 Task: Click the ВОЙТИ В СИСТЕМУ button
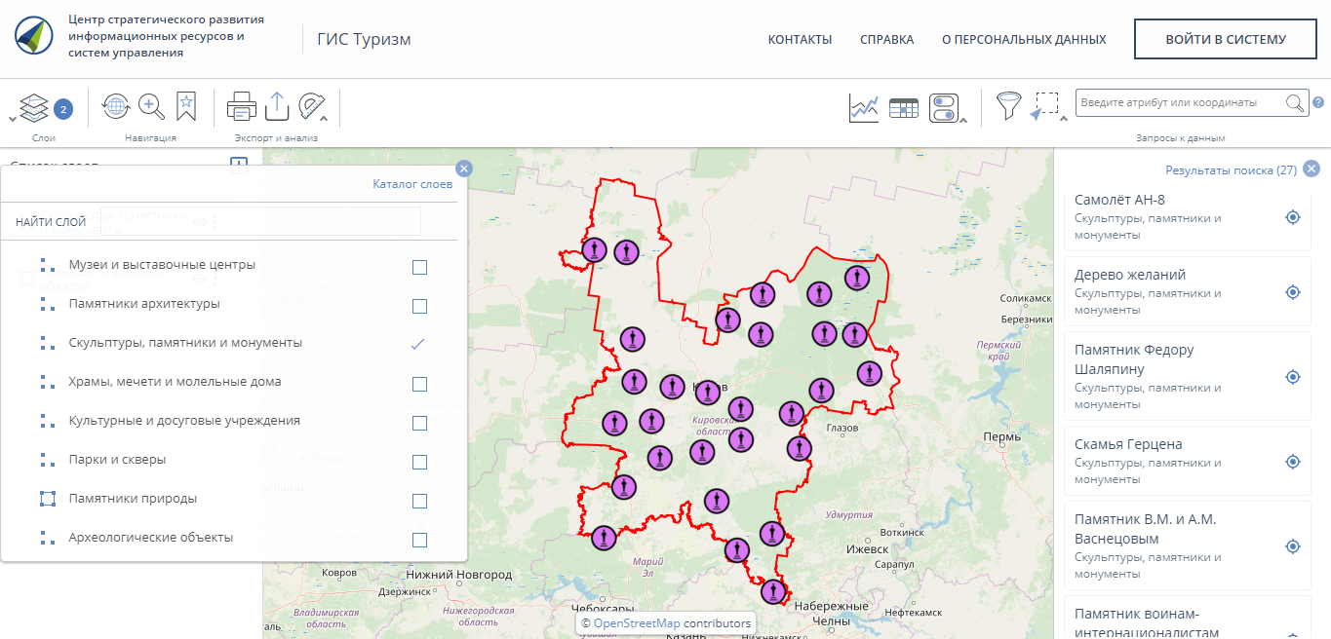click(1226, 40)
